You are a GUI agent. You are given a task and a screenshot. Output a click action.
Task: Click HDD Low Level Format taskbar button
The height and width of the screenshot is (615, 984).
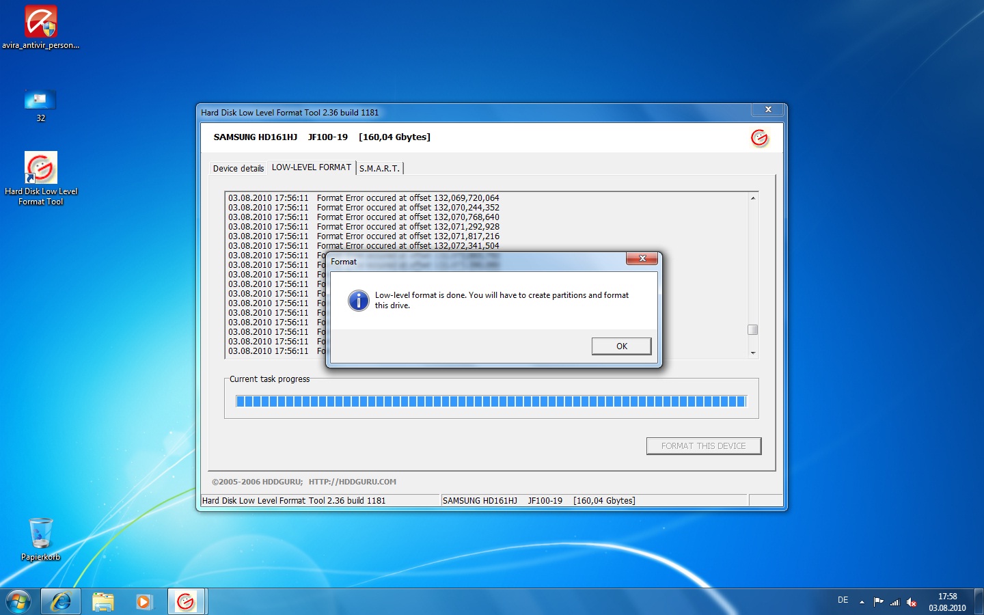pyautogui.click(x=186, y=602)
